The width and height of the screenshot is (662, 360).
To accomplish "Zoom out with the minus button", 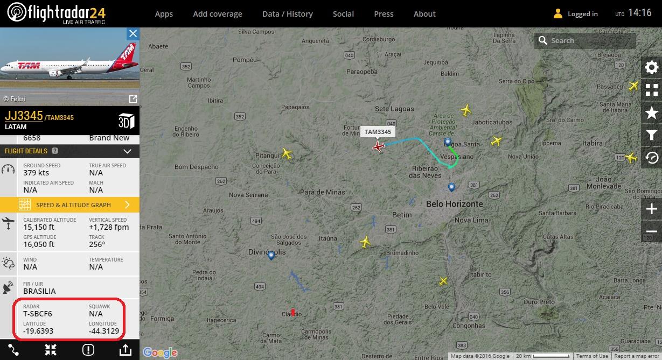I will (652, 232).
